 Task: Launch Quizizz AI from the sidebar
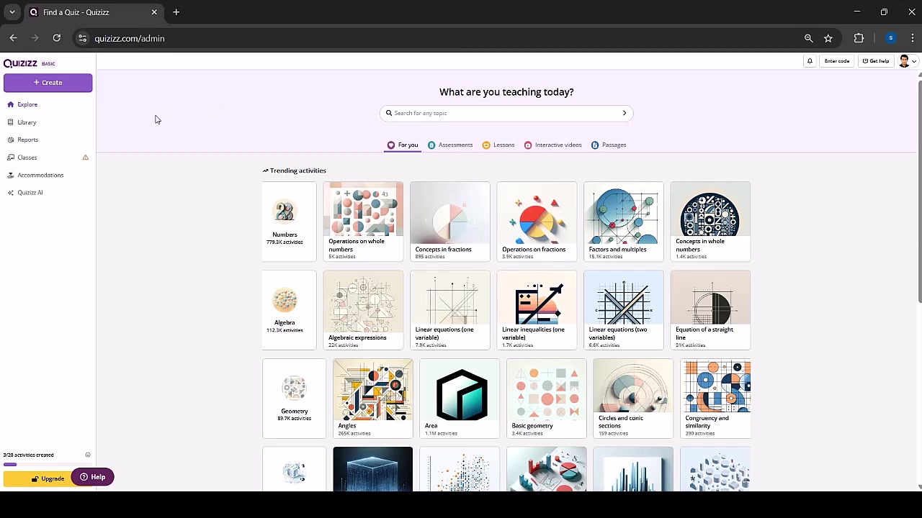[x=25, y=193]
